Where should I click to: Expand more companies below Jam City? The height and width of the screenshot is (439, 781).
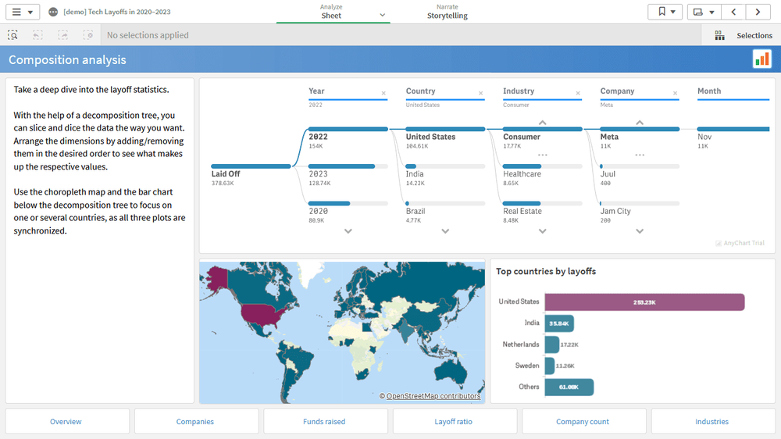pos(640,231)
